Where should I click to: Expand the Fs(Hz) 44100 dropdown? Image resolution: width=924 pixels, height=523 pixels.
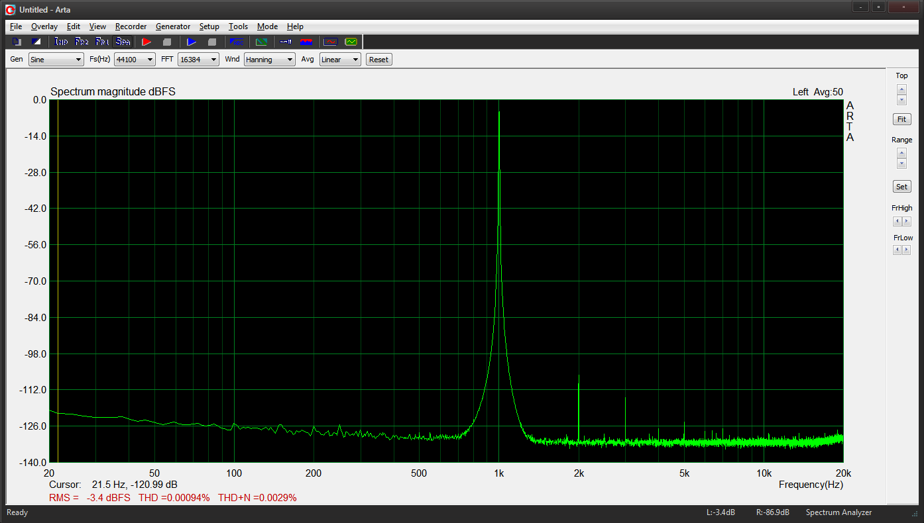pos(135,60)
